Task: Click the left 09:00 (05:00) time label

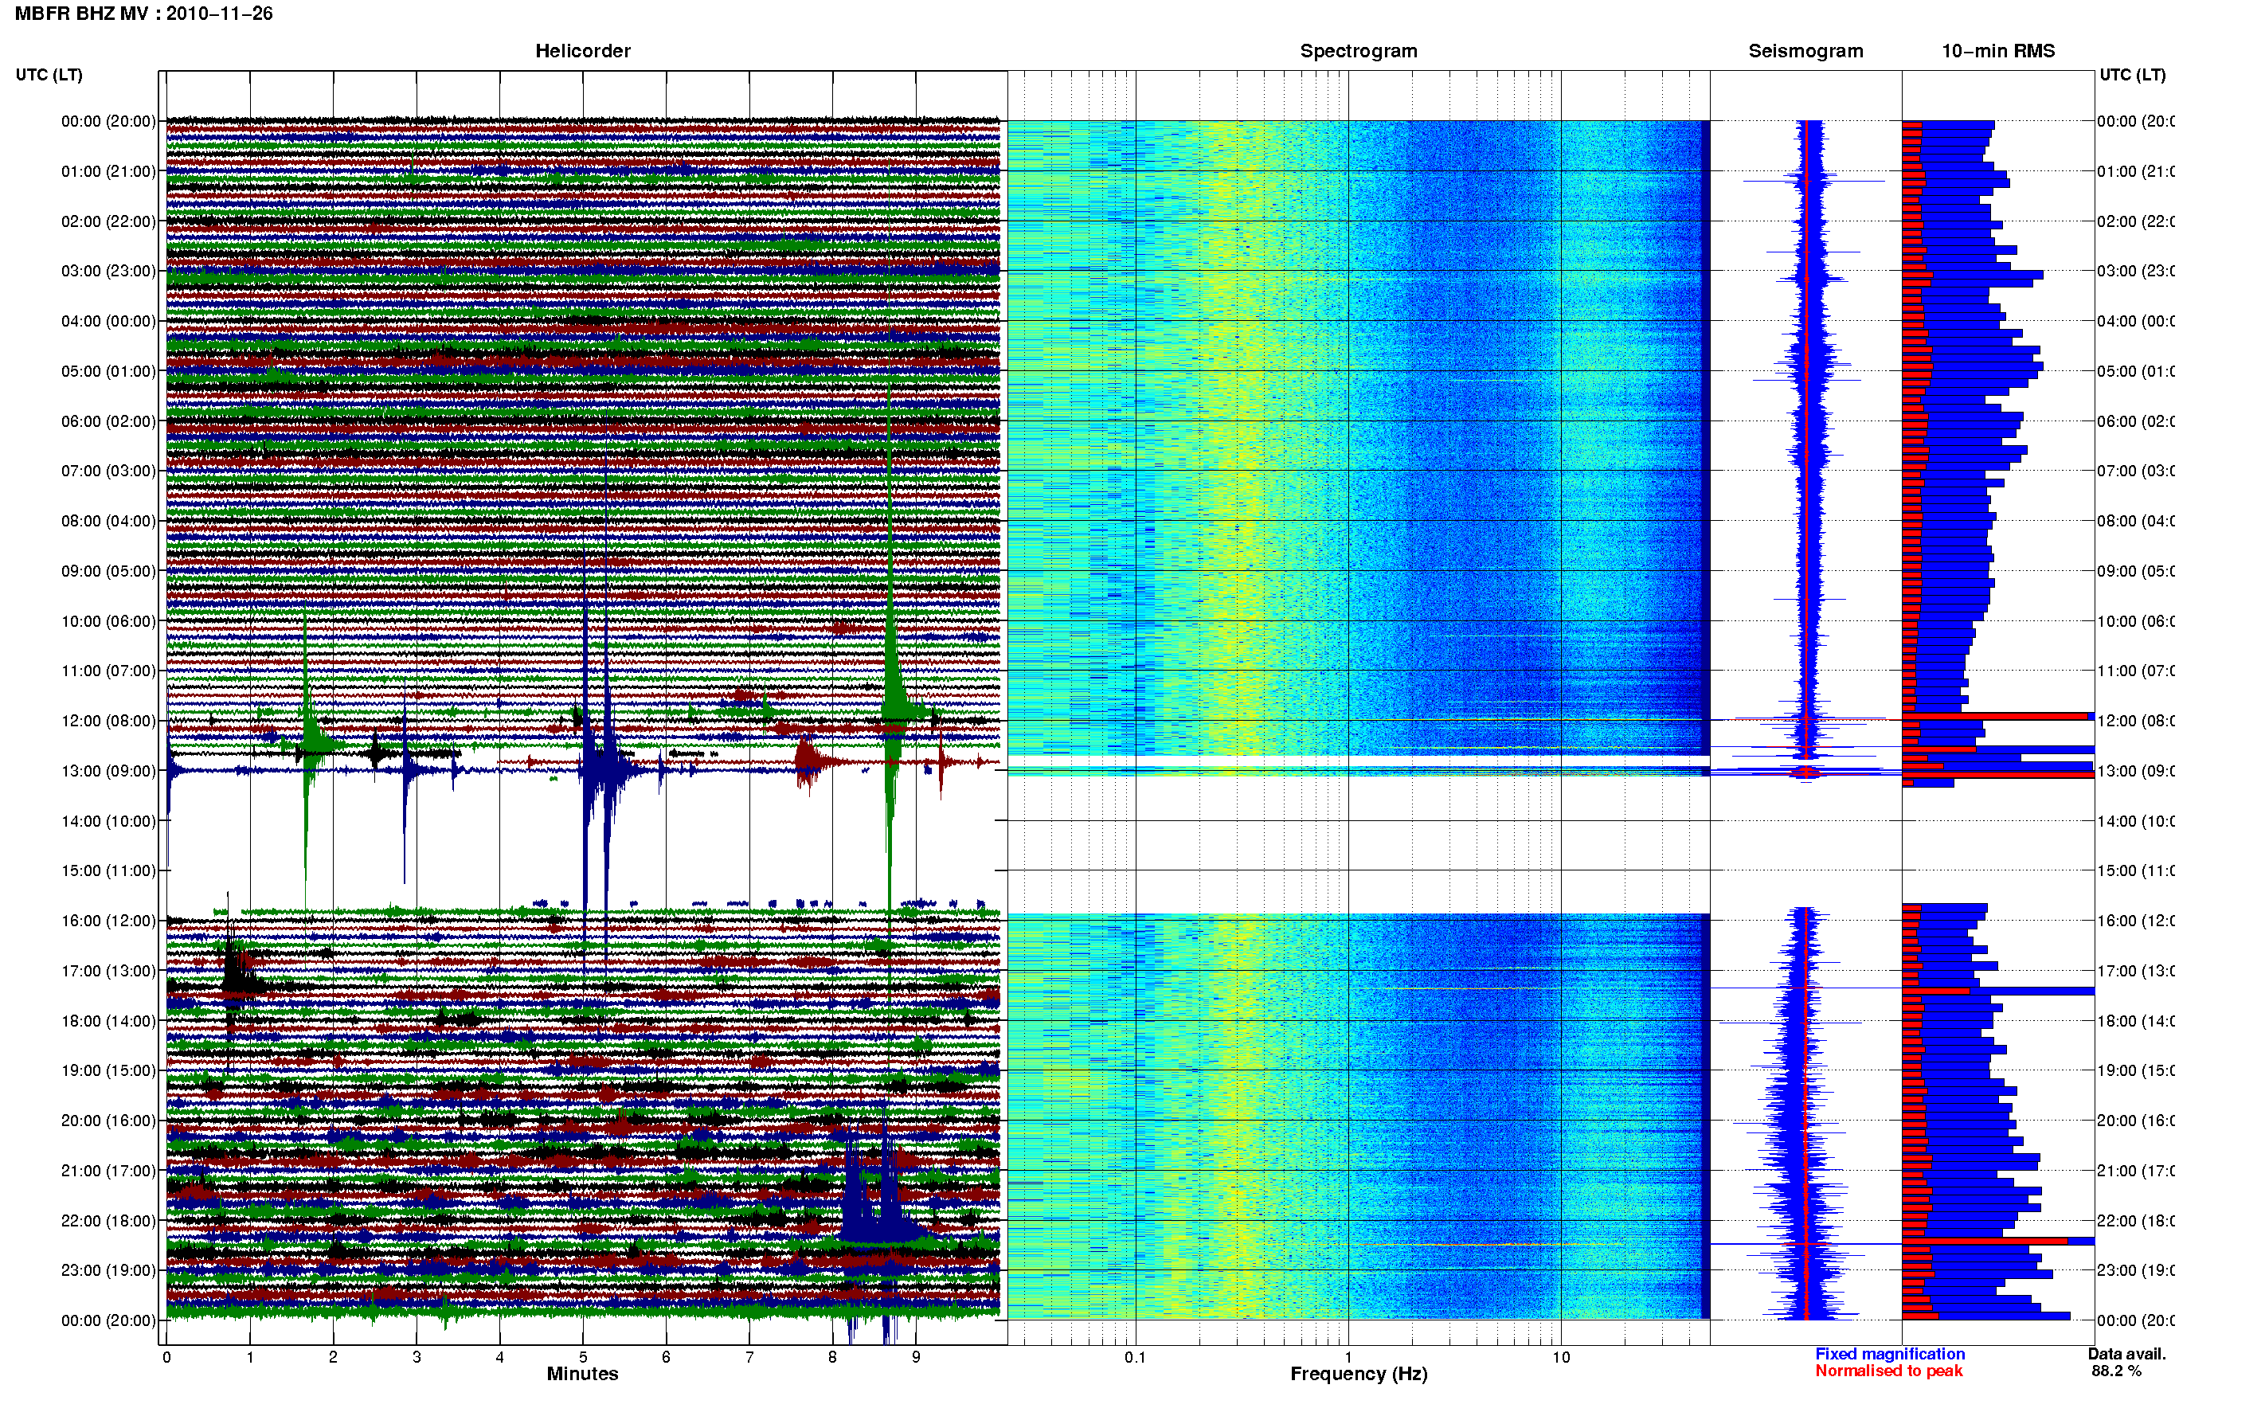Action: point(108,570)
